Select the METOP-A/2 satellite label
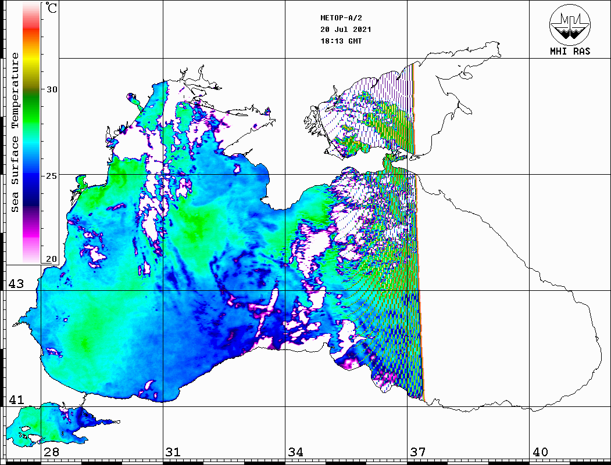 coord(341,18)
